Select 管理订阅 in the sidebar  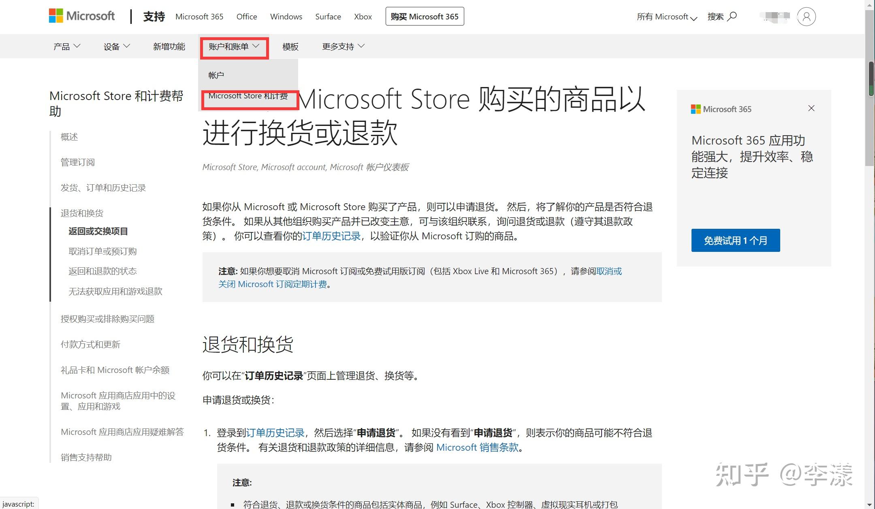pyautogui.click(x=78, y=162)
